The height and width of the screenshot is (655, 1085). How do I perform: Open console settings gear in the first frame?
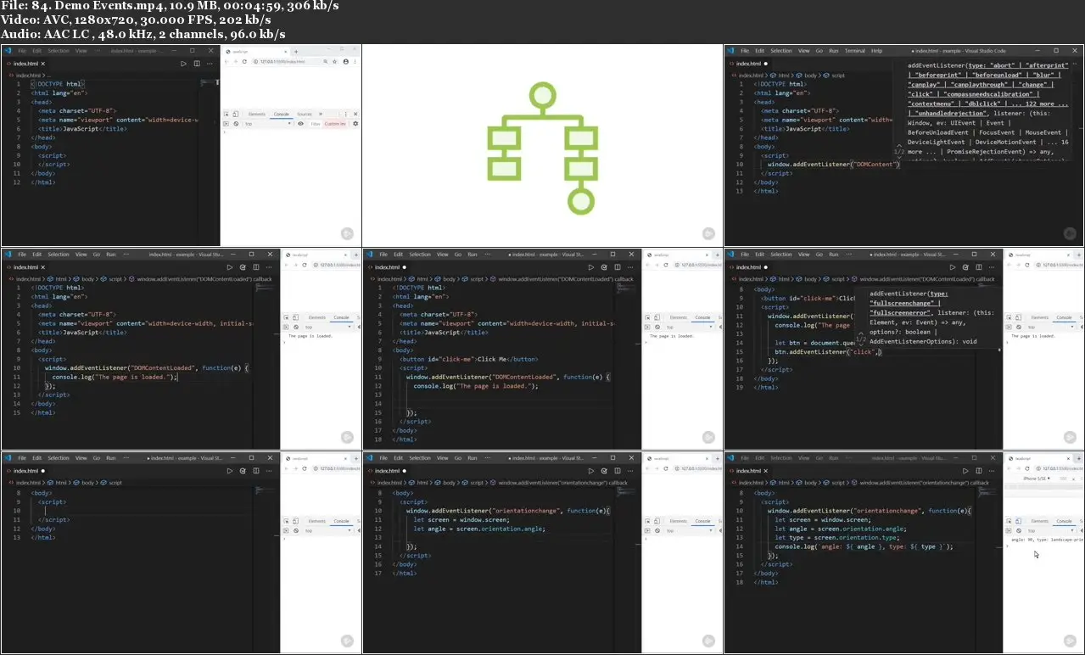tap(355, 124)
